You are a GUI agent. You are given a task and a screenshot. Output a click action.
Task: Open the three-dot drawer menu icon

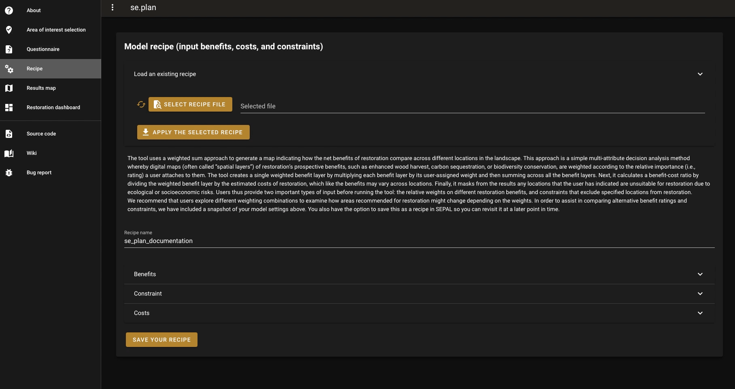click(x=113, y=7)
